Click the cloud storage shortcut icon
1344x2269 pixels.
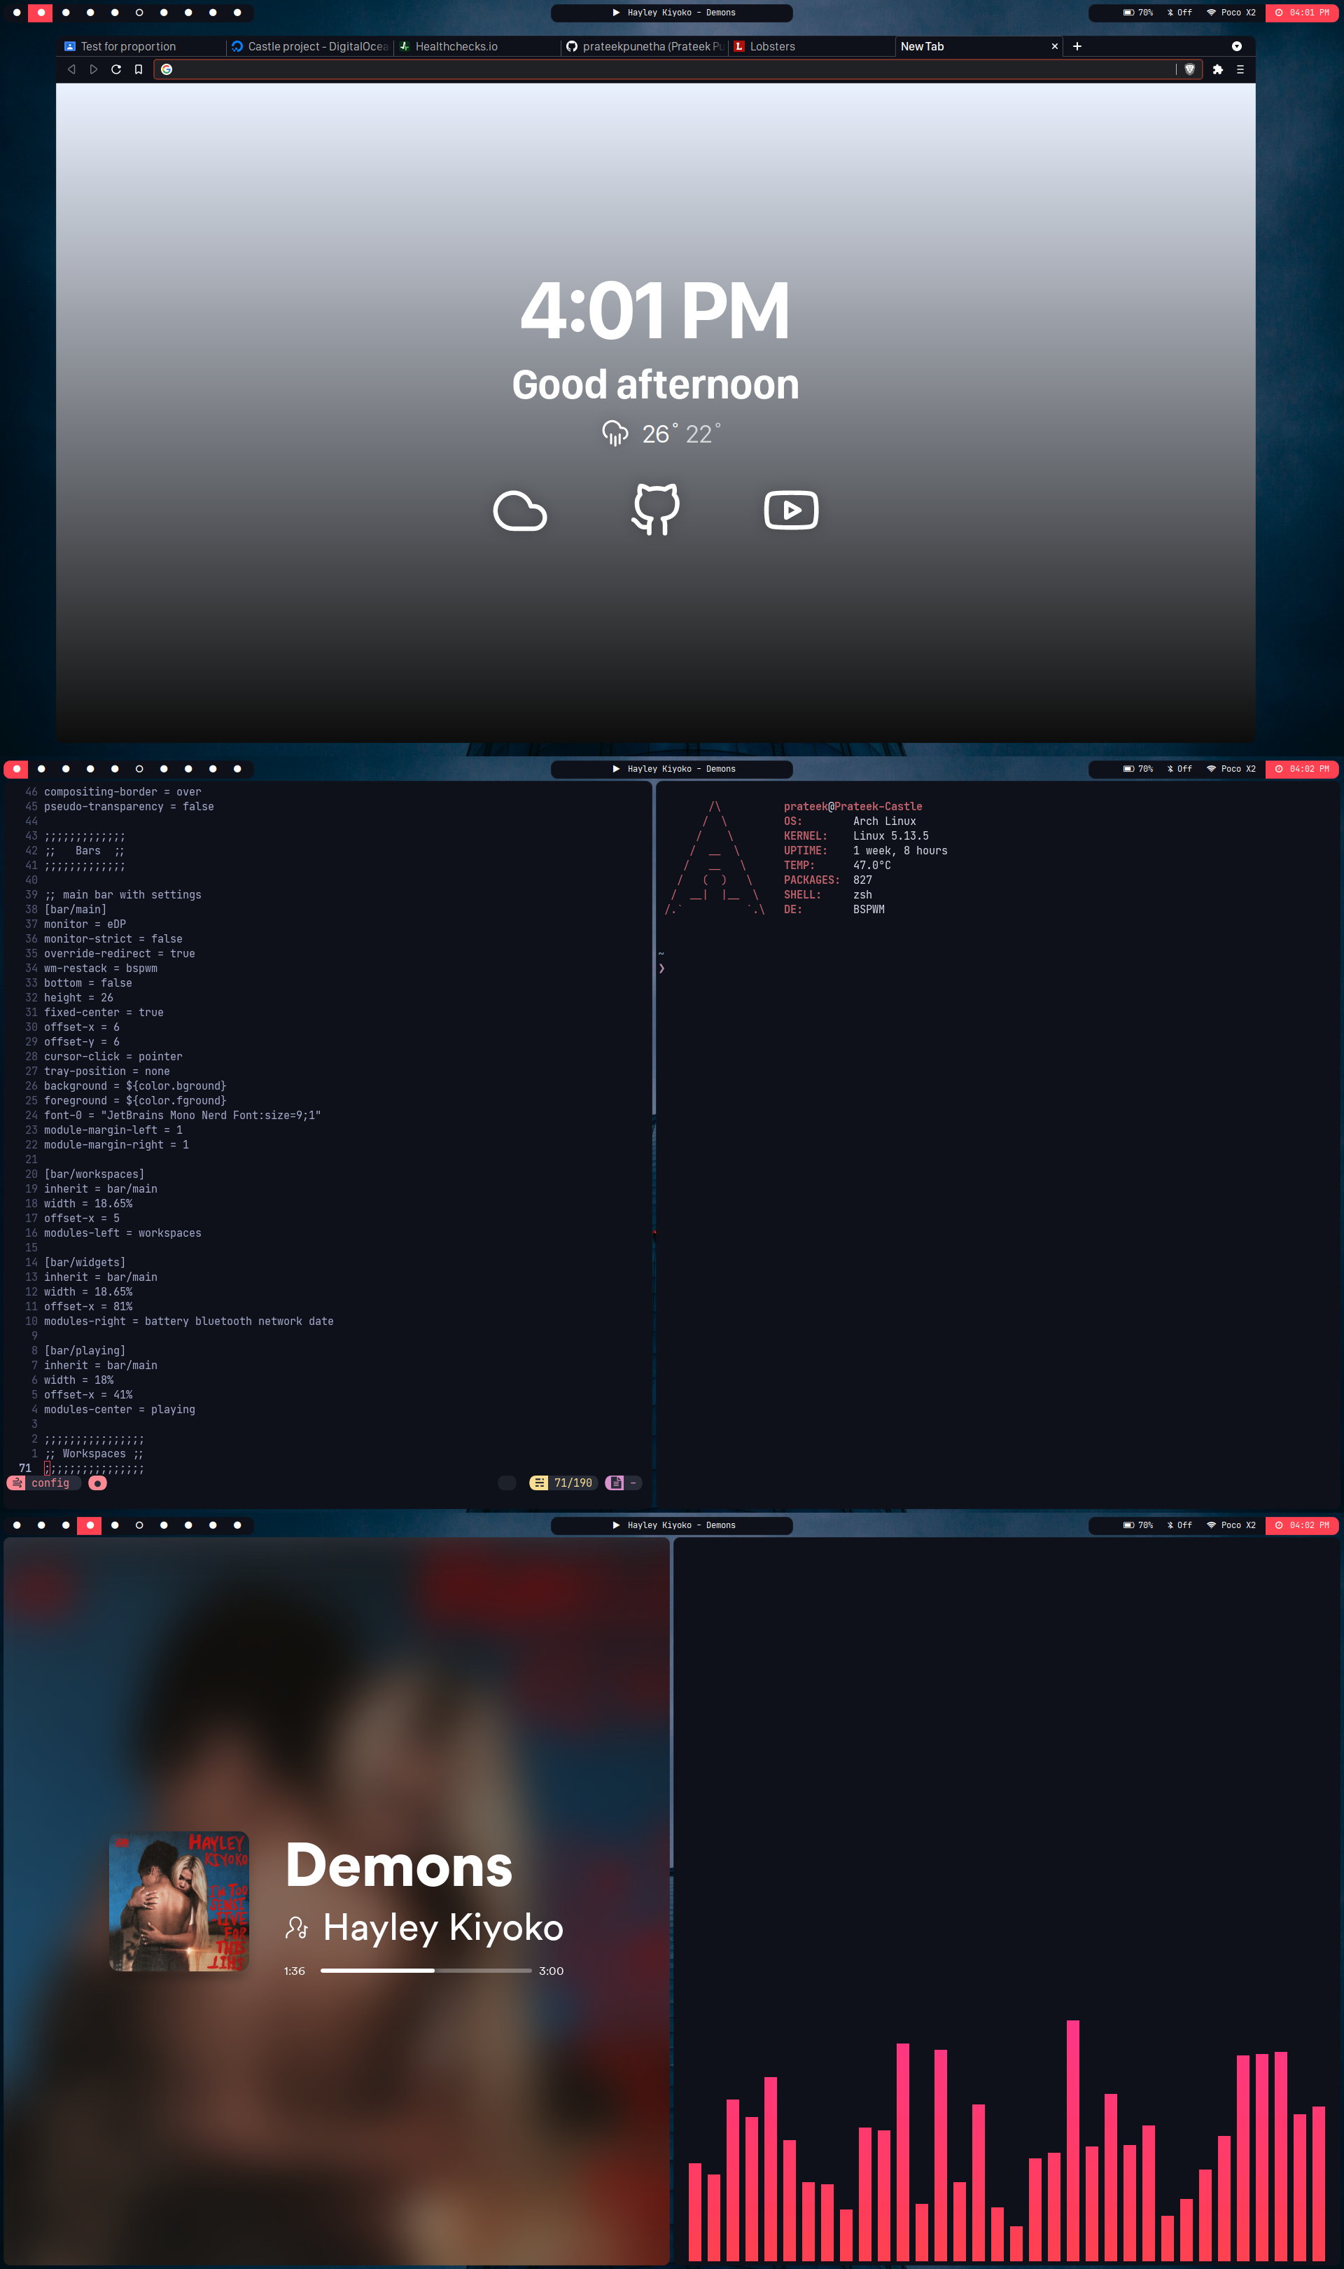point(521,510)
